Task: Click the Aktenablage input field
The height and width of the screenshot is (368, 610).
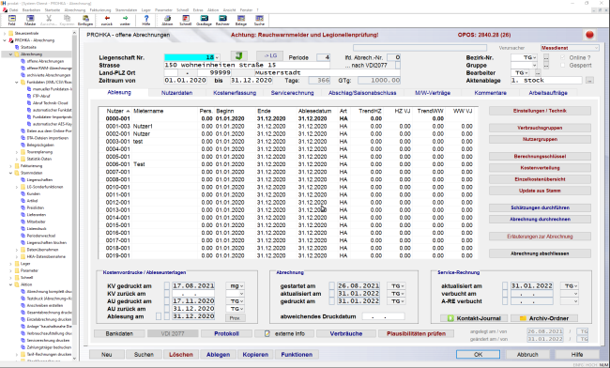Action: tap(546, 81)
